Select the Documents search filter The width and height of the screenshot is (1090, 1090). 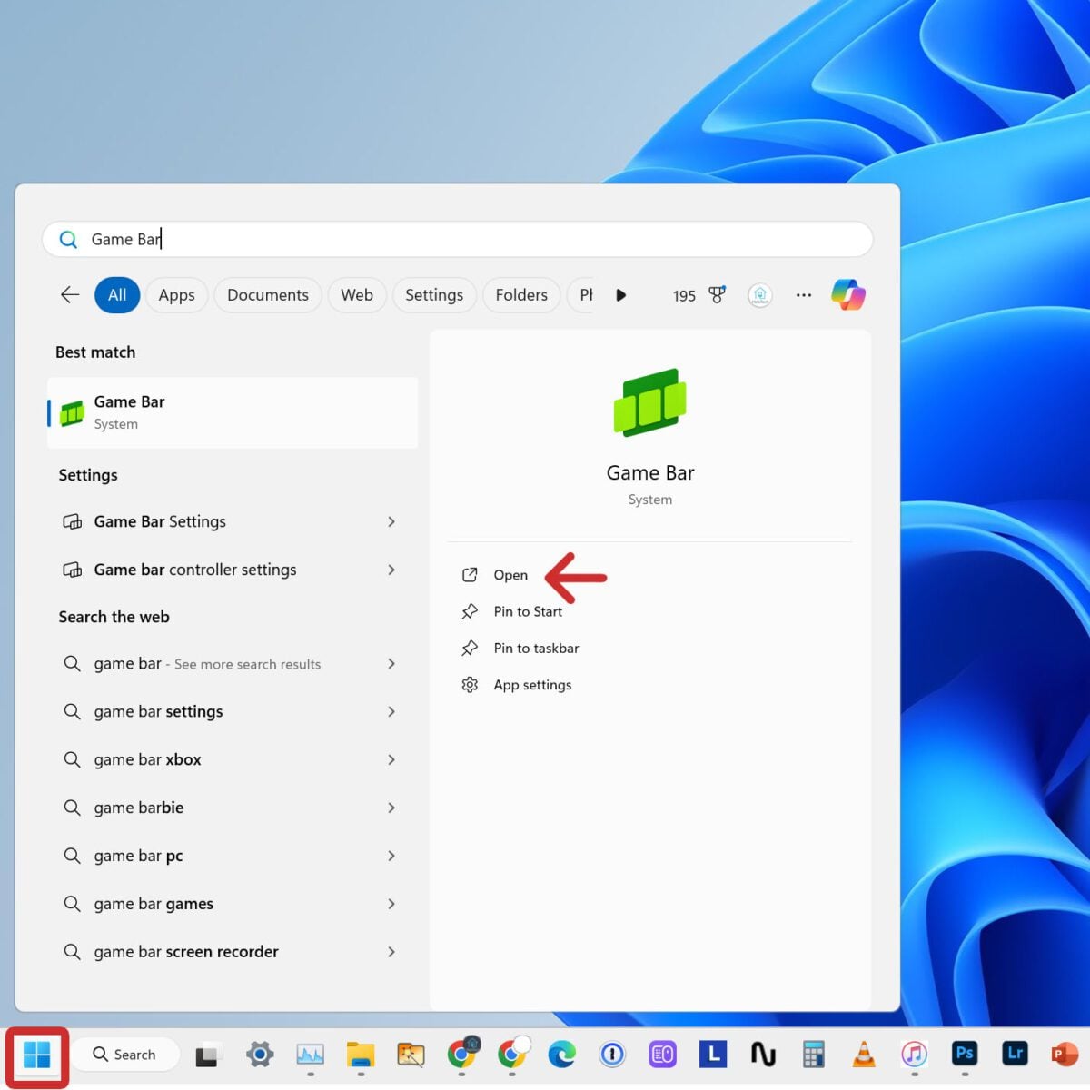point(267,294)
